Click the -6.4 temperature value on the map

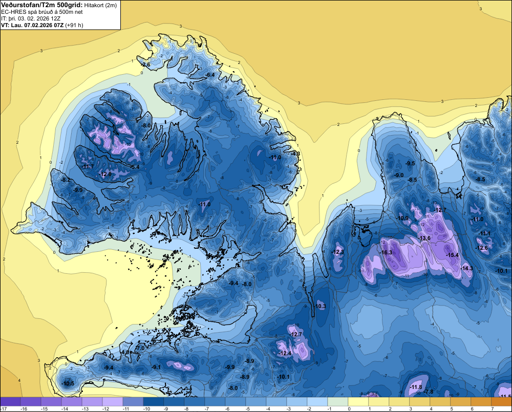click(x=210, y=75)
